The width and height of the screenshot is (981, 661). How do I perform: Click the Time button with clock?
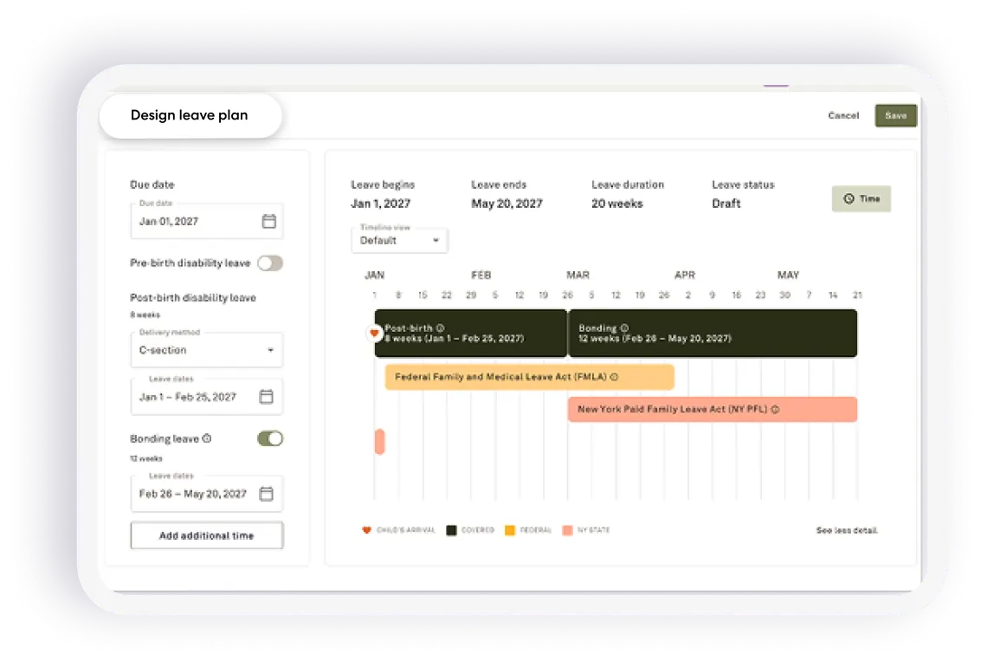tap(862, 198)
